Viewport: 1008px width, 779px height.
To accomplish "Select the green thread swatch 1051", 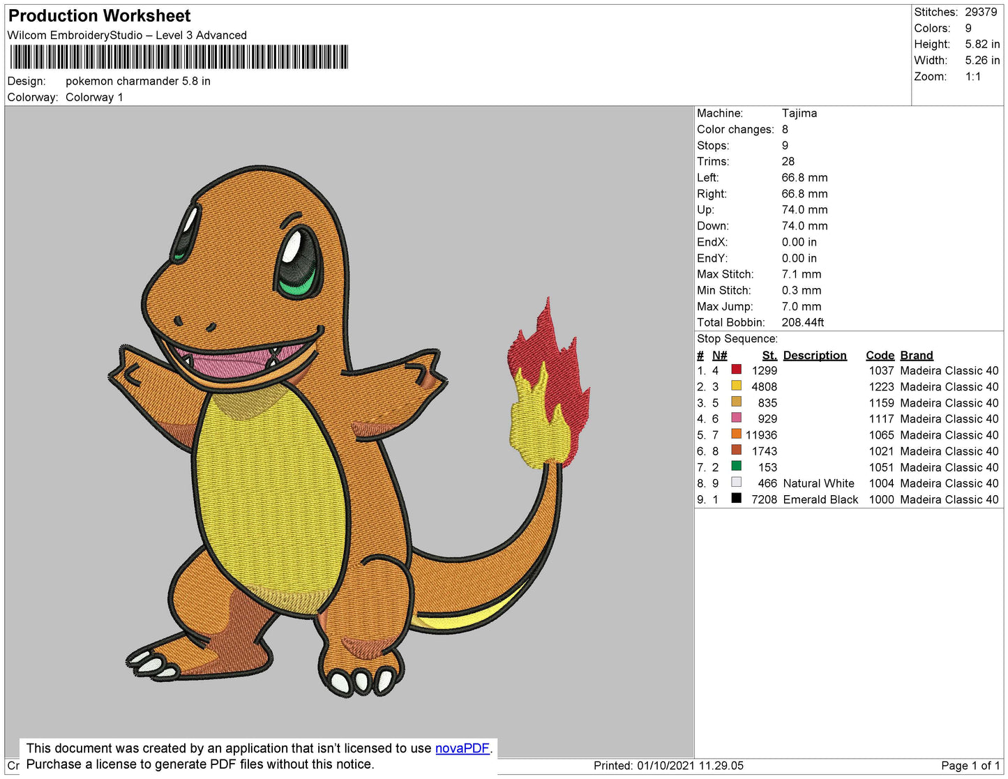I will pos(736,466).
